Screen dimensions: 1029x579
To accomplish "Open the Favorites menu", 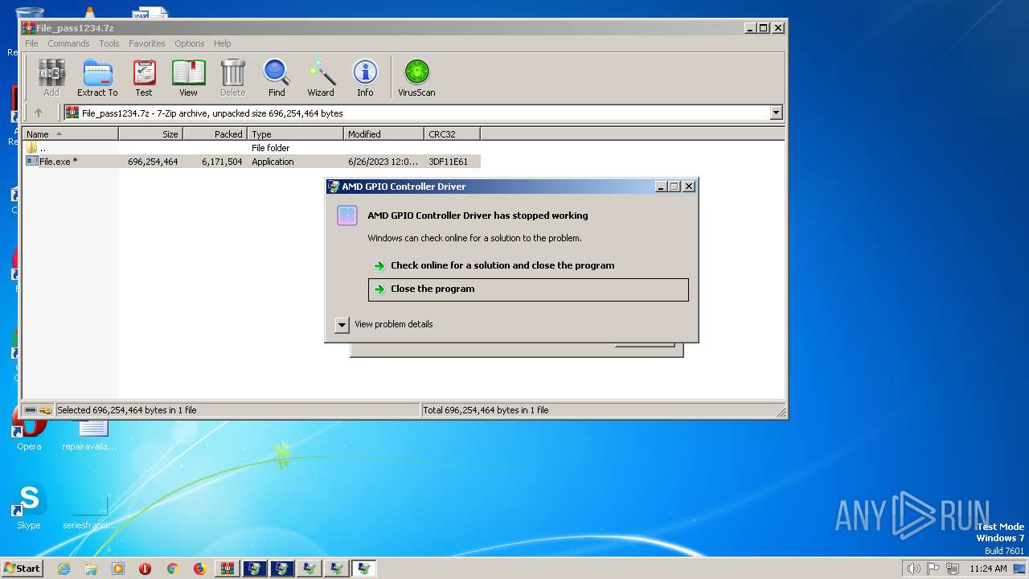I will coord(147,43).
